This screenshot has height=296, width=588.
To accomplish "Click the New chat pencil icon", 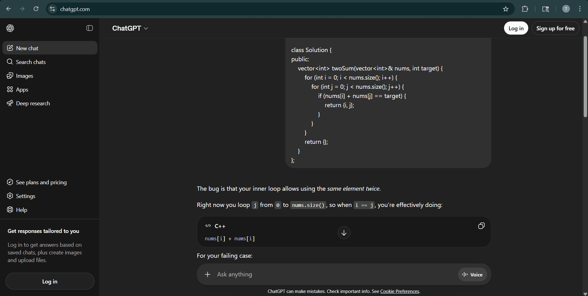I will coord(10,48).
